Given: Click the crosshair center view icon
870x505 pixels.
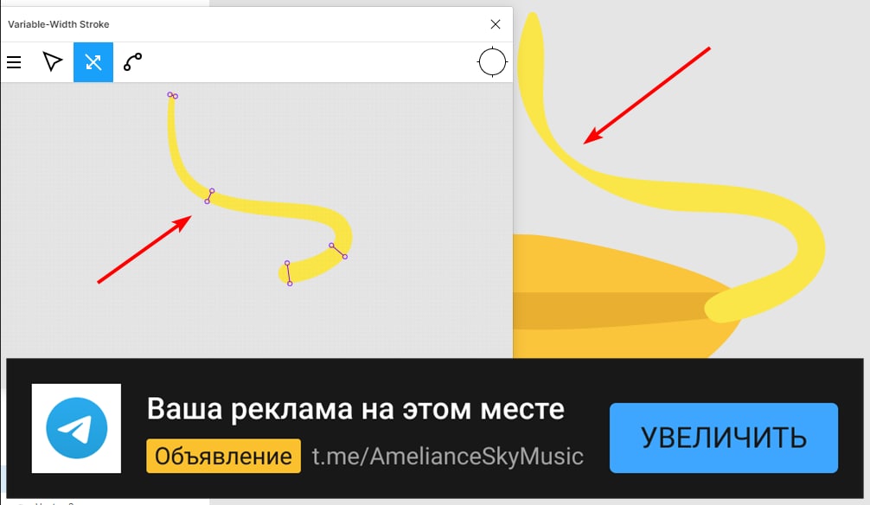Looking at the screenshot, I should coord(492,61).
